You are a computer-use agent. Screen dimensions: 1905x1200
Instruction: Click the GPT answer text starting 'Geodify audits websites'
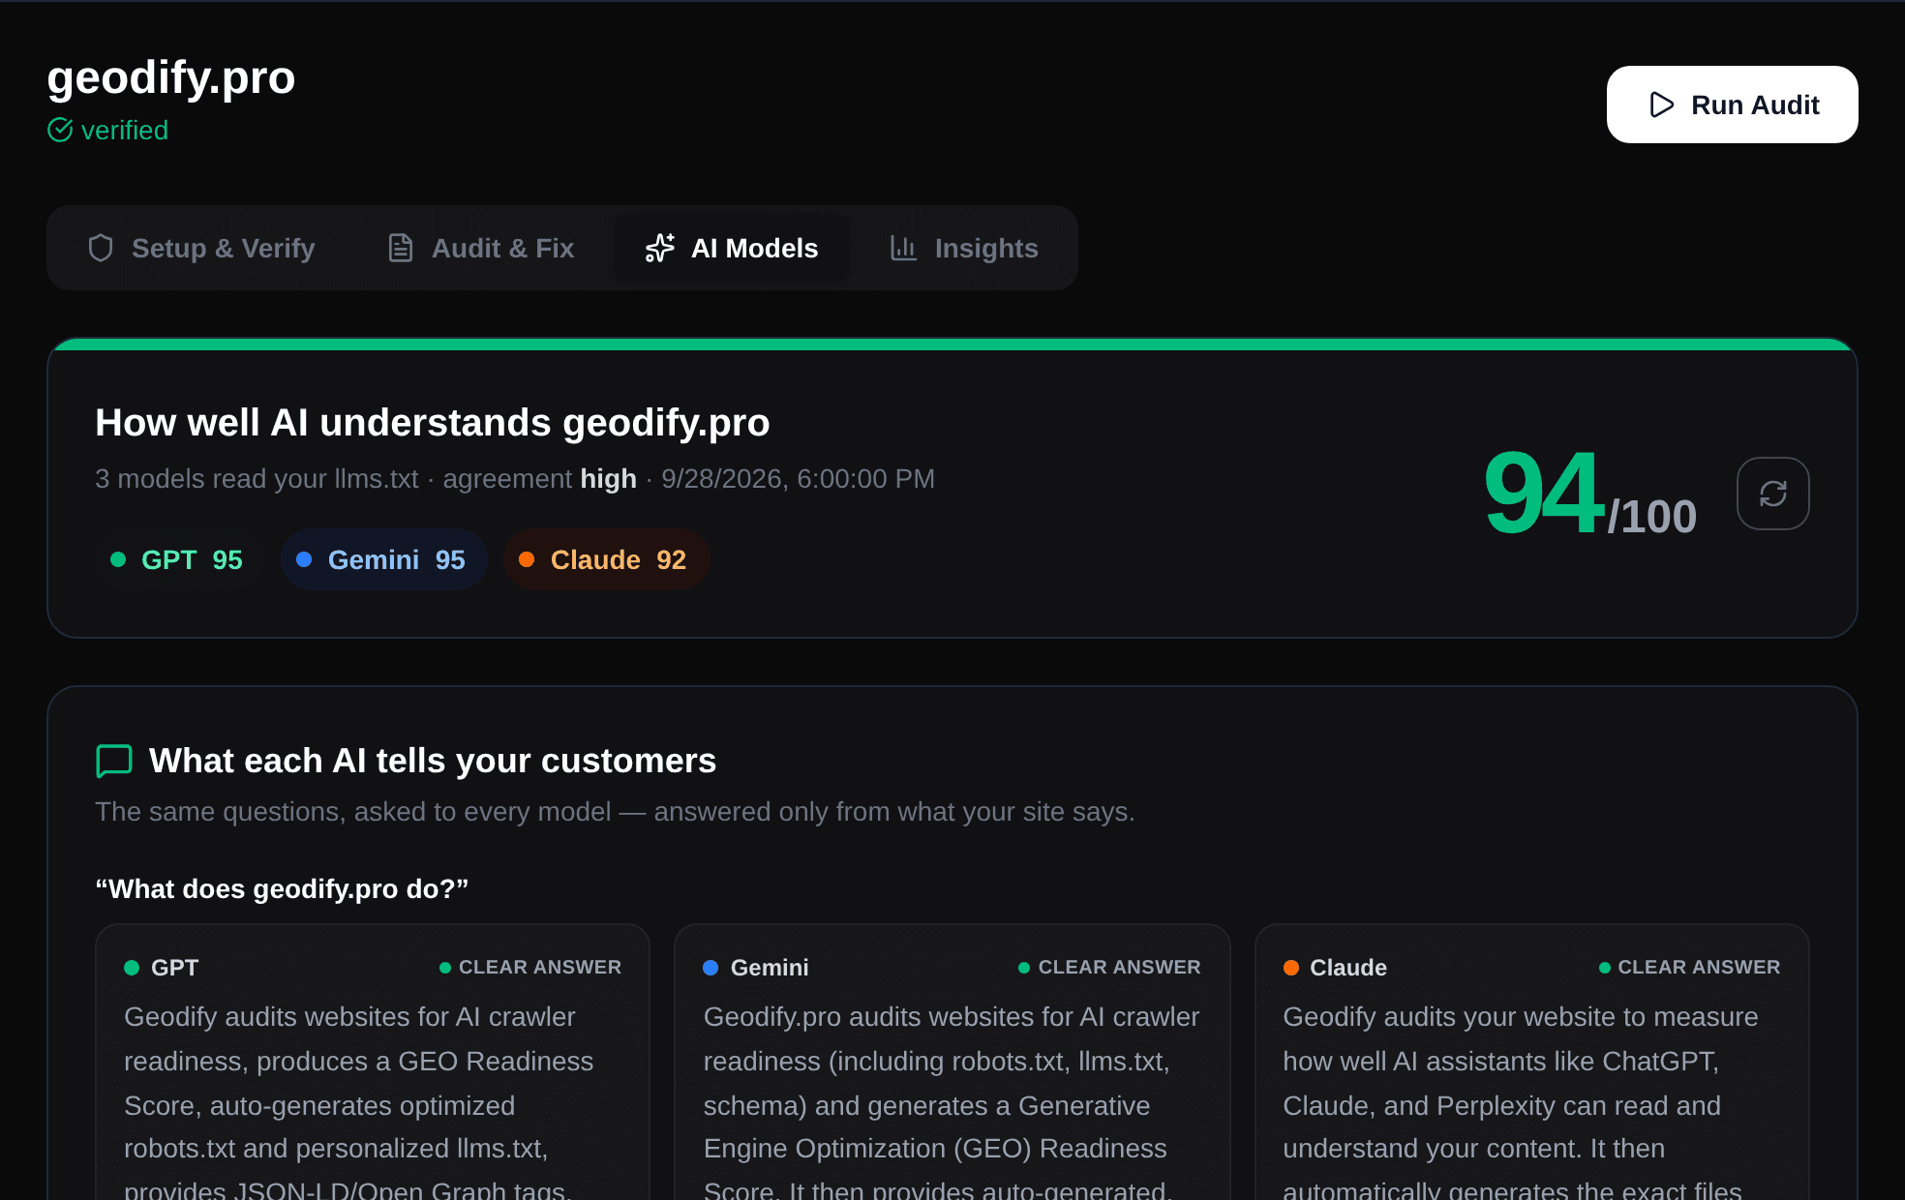(359, 1101)
